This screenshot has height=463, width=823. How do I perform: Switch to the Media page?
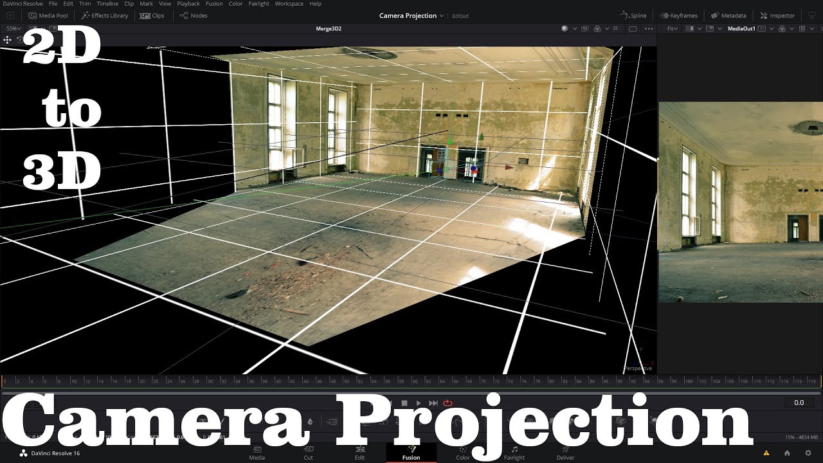[x=257, y=453]
